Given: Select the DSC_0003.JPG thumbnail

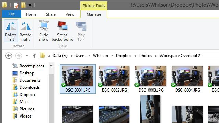Looking at the screenshot, I should (151, 76).
